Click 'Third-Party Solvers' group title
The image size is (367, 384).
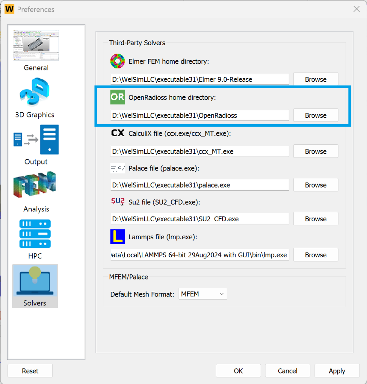click(137, 43)
